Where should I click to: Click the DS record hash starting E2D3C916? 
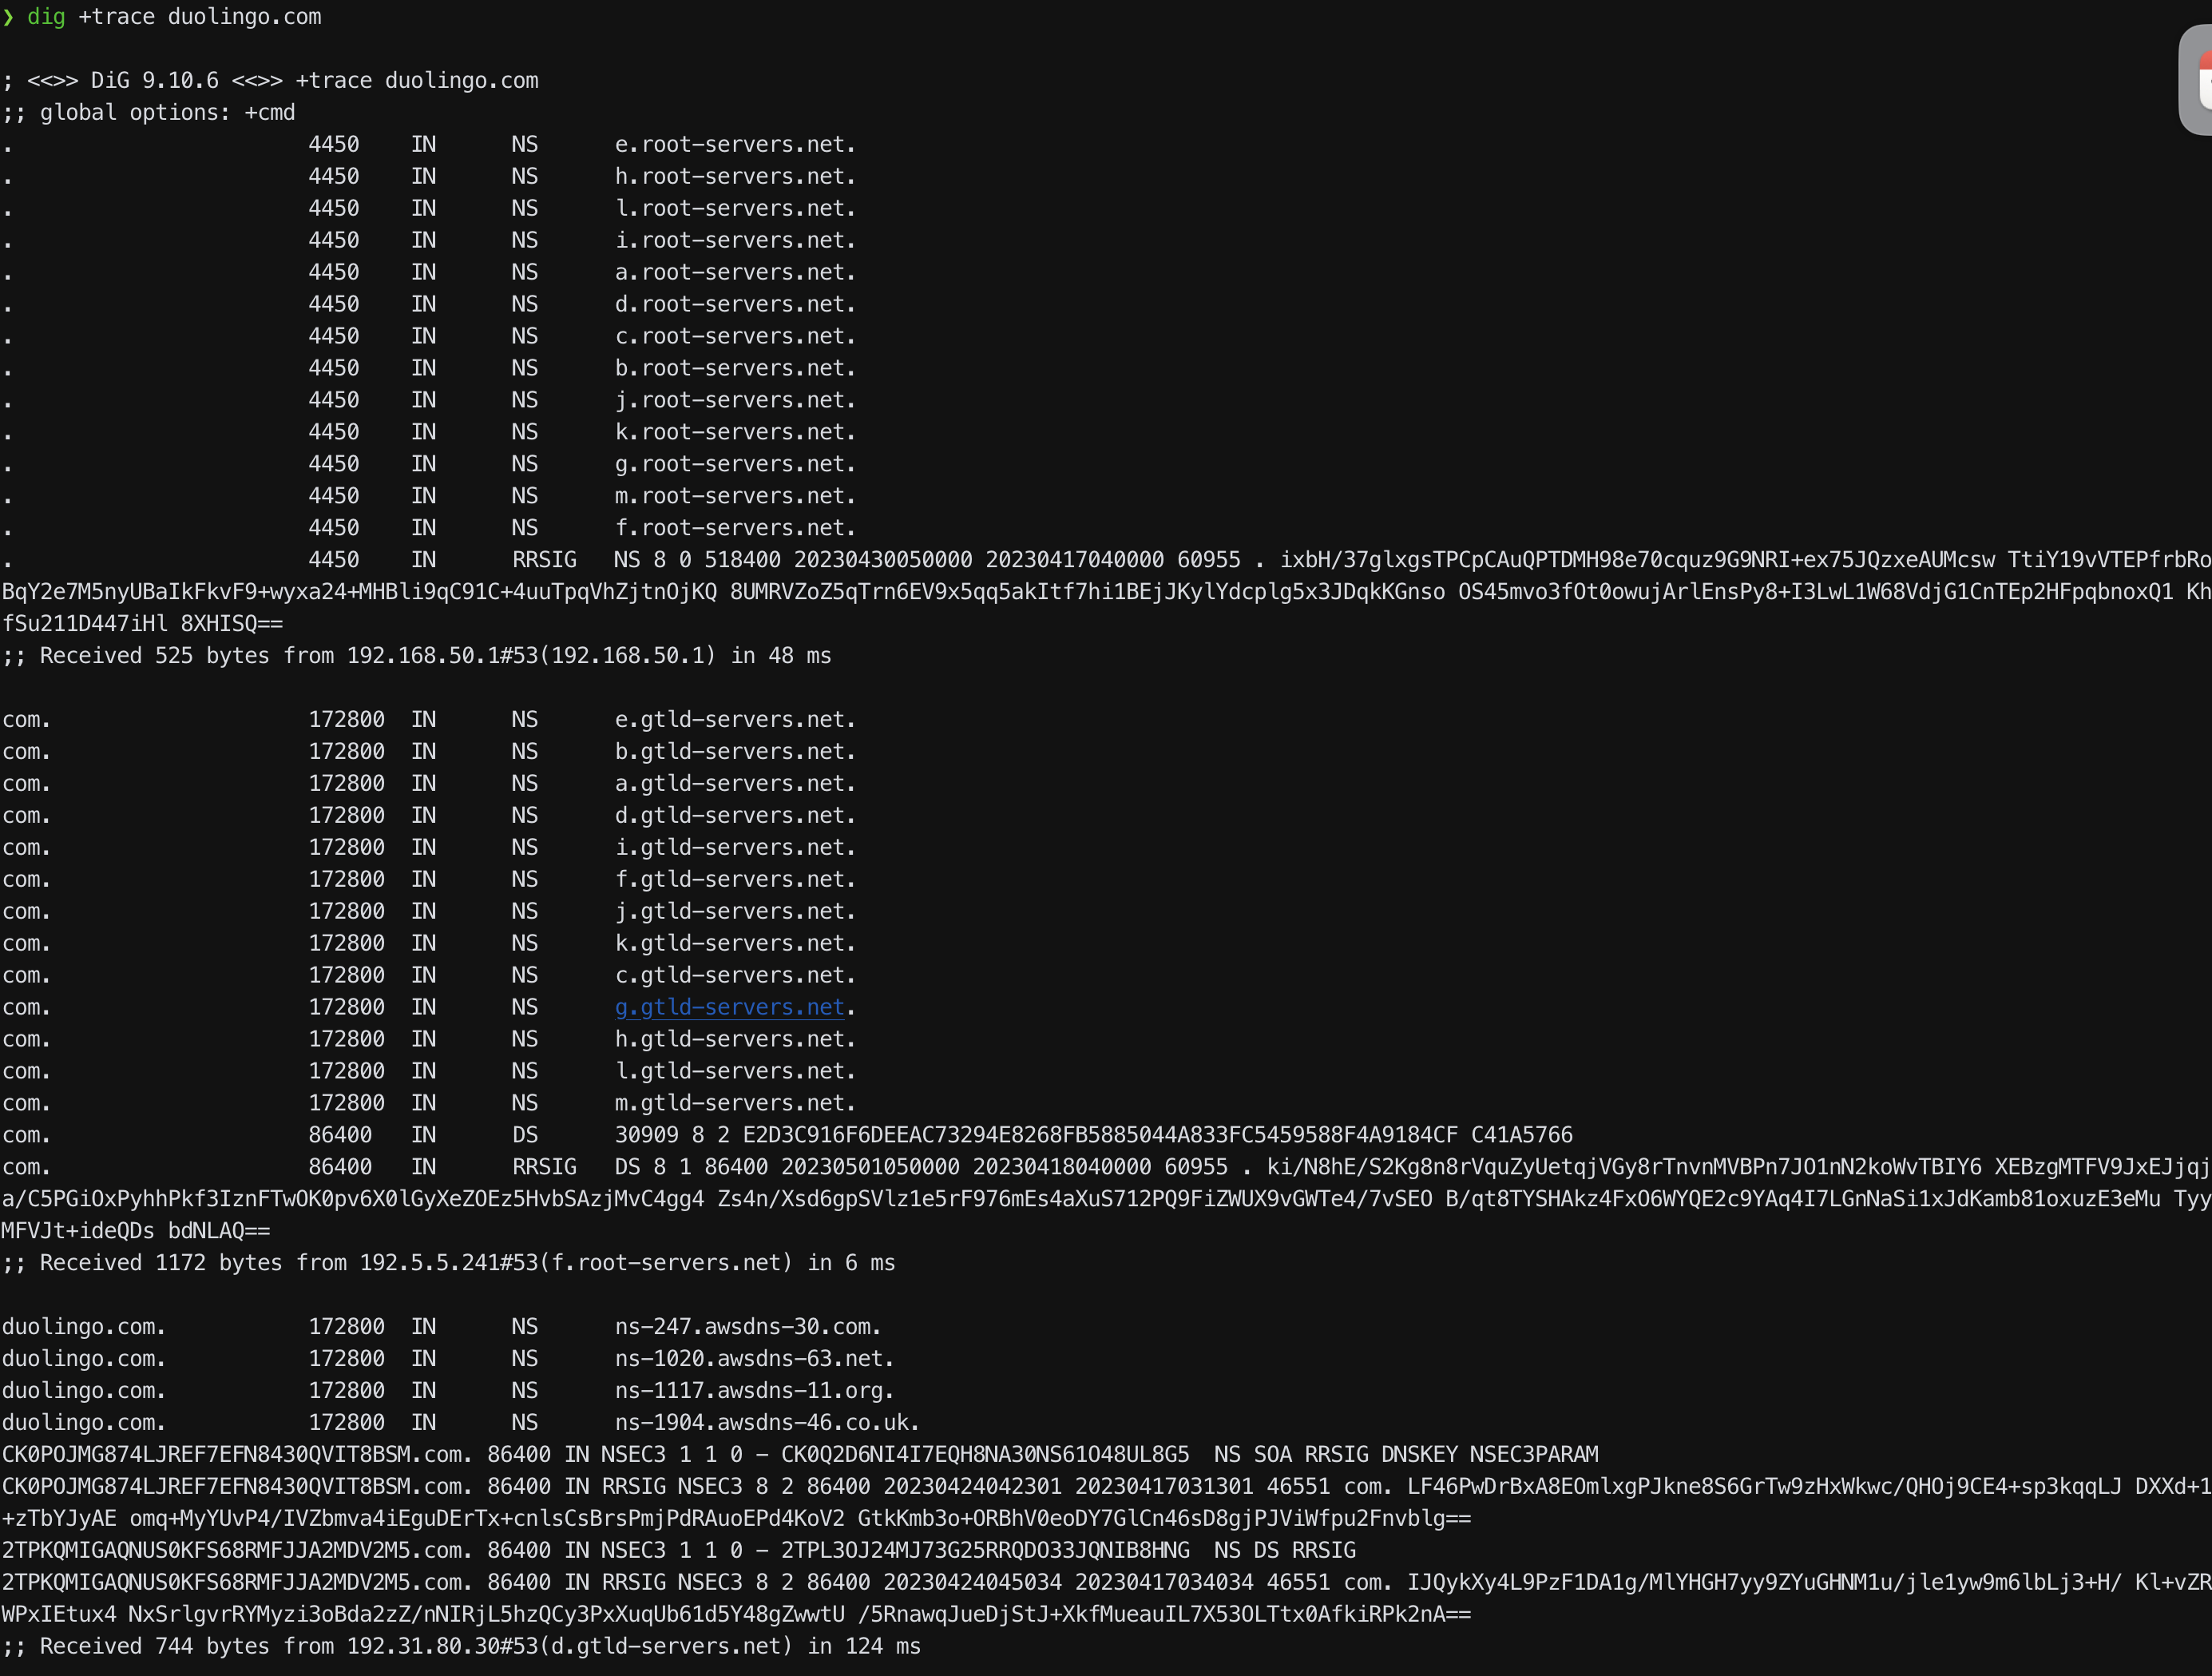coord(1100,1136)
